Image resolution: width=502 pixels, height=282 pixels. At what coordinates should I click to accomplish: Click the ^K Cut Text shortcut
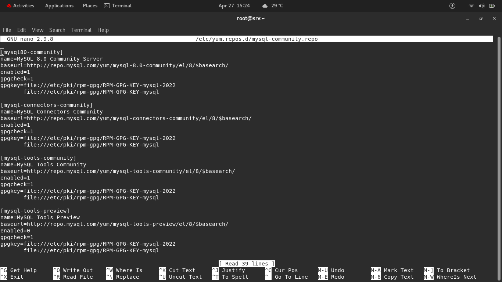pos(177,270)
